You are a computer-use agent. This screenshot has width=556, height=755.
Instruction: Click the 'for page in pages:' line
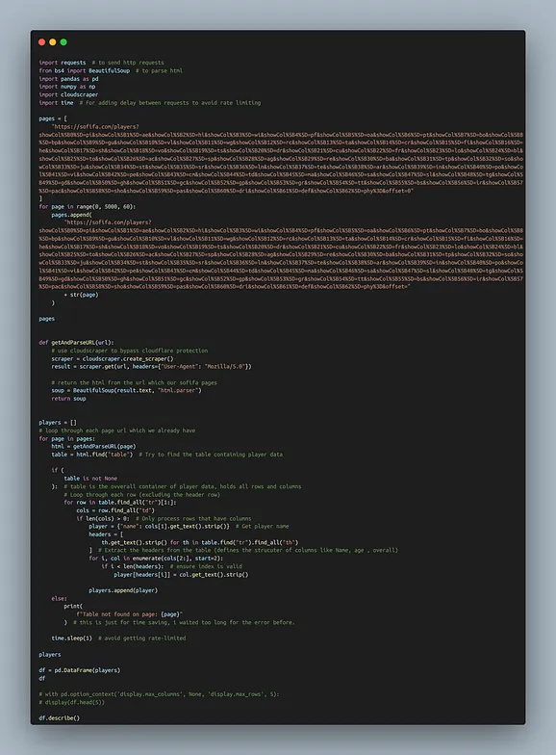click(x=67, y=439)
